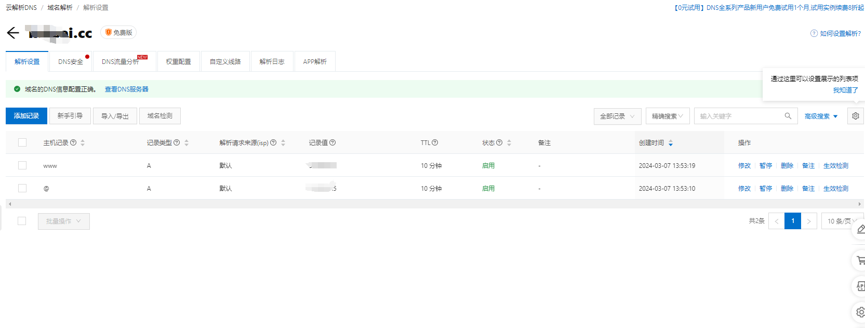Open the 精确搜索 dropdown
The height and width of the screenshot is (328, 865).
[668, 116]
